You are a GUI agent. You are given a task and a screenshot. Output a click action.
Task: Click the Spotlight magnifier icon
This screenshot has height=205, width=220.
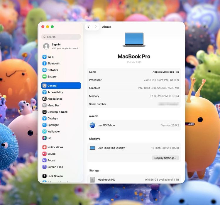point(44,125)
